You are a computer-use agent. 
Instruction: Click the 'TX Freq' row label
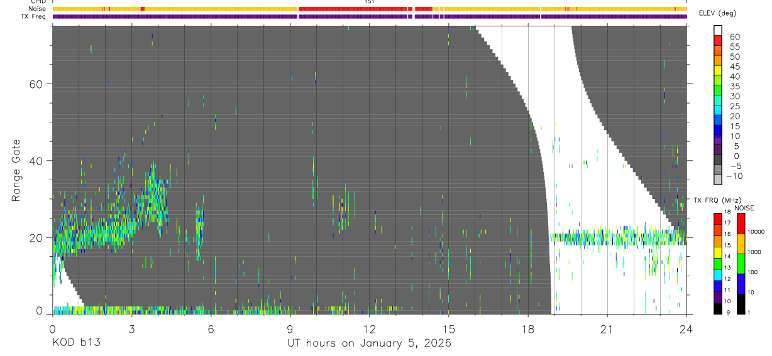click(x=34, y=16)
